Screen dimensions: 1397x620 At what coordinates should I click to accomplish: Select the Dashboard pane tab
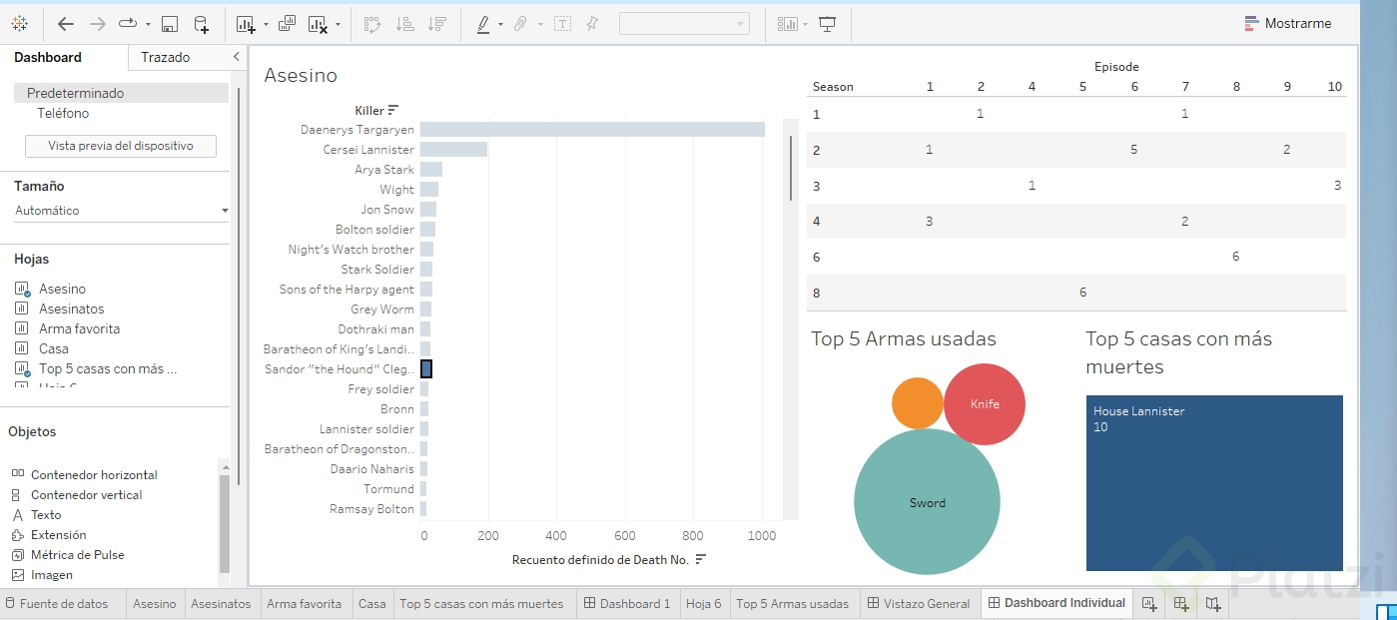pos(48,57)
